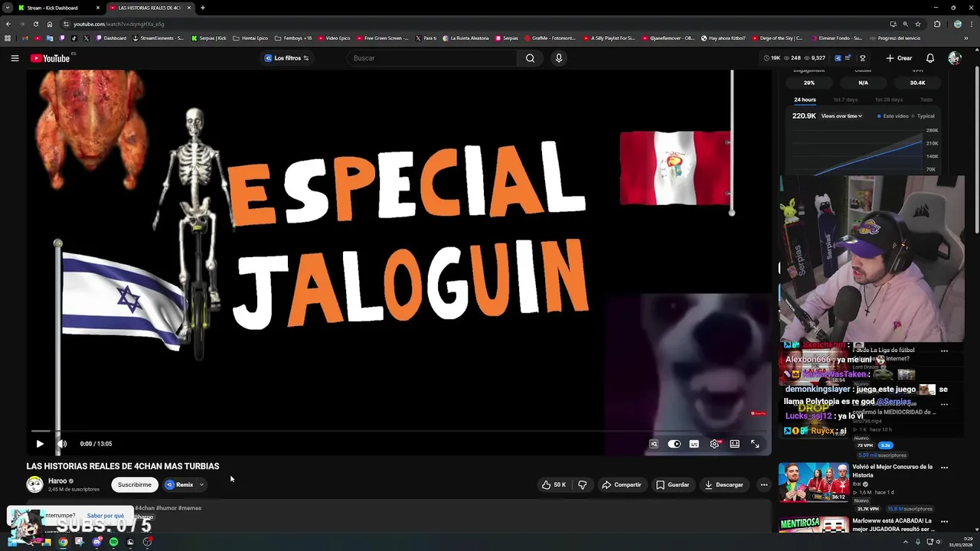Screen dimensions: 980x551
Task: Share the video via Compartir
Action: (621, 484)
